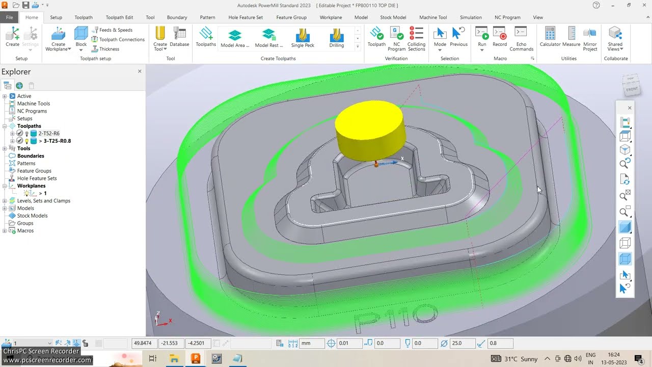Click the units field showing mm
The width and height of the screenshot is (652, 367).
pos(312,344)
